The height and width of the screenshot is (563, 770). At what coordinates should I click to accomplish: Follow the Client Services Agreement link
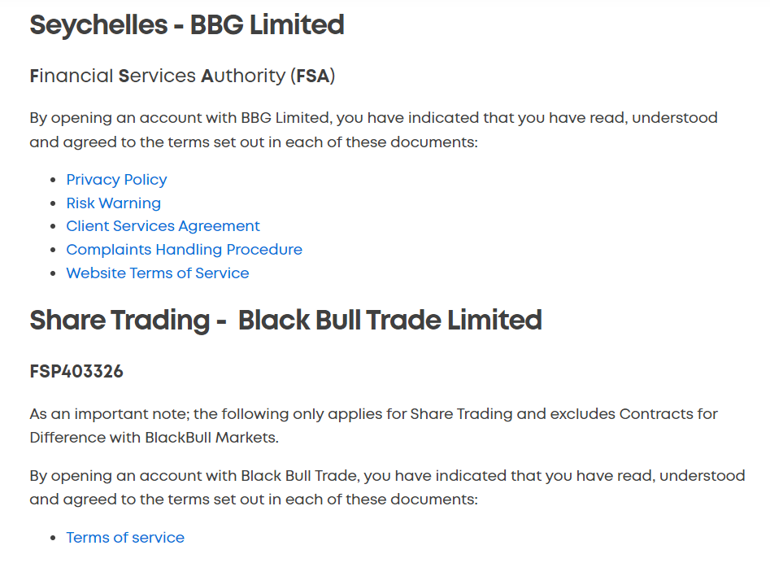(163, 226)
